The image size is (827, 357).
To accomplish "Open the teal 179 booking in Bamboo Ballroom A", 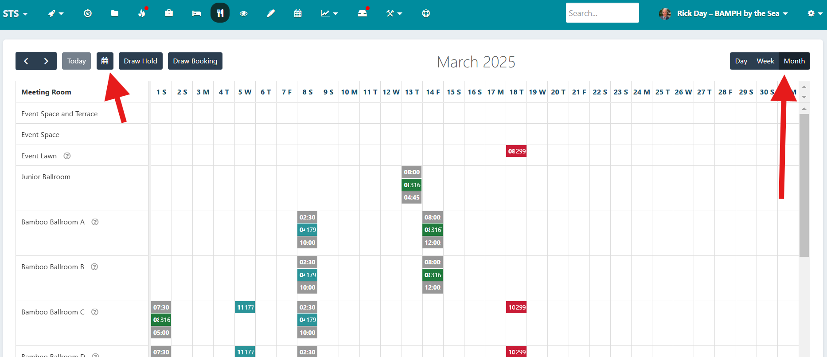I will [308, 230].
